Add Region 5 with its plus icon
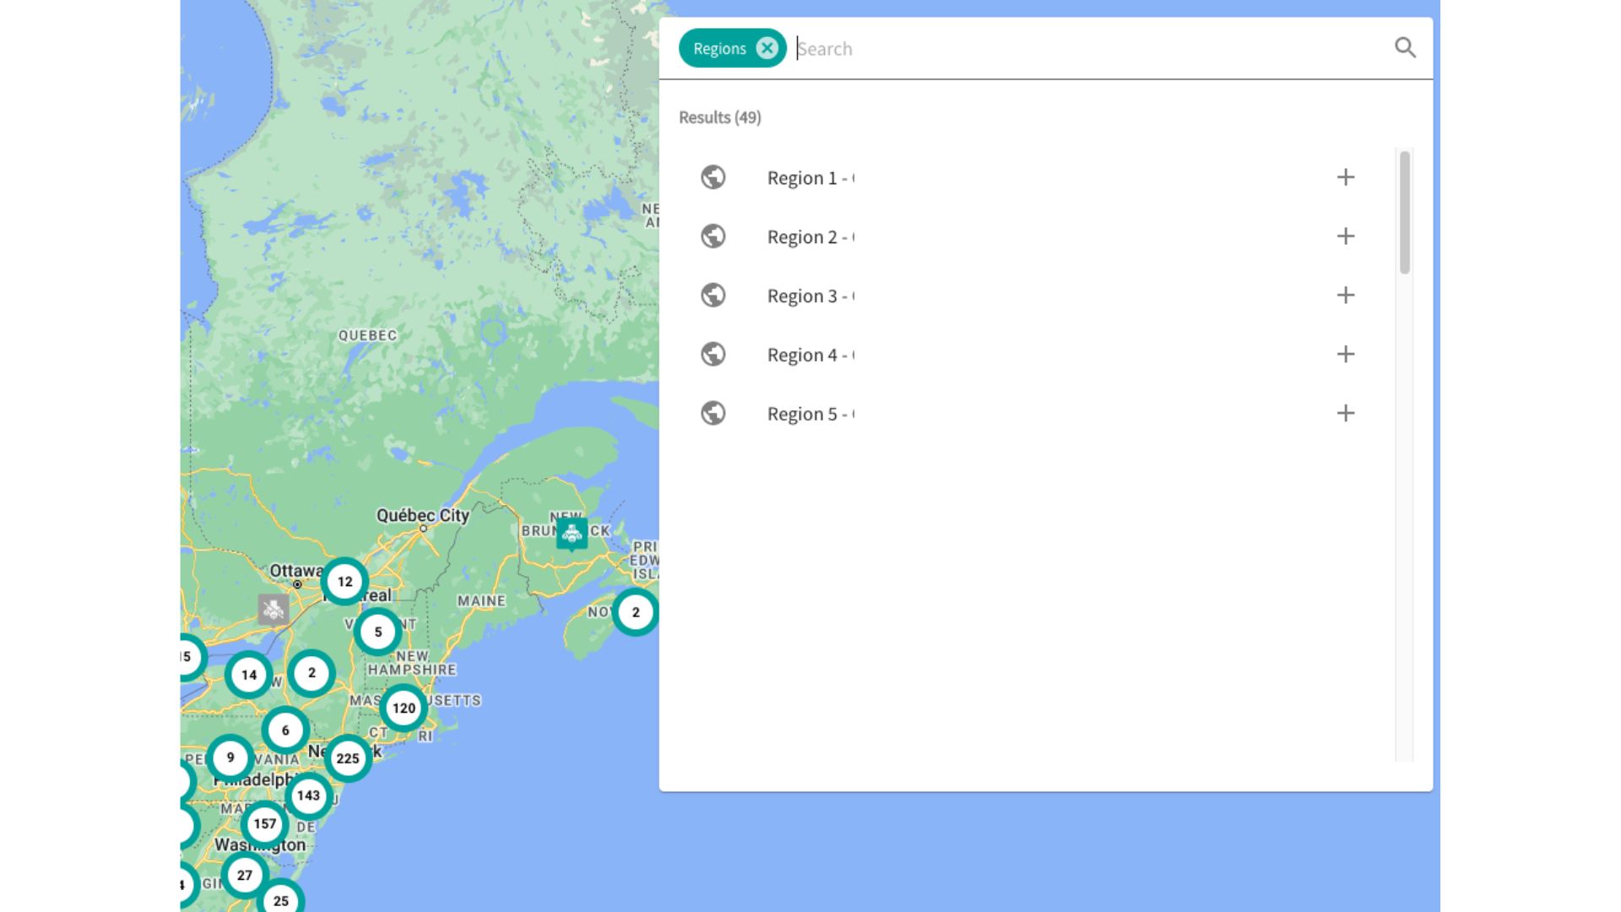 pos(1346,414)
